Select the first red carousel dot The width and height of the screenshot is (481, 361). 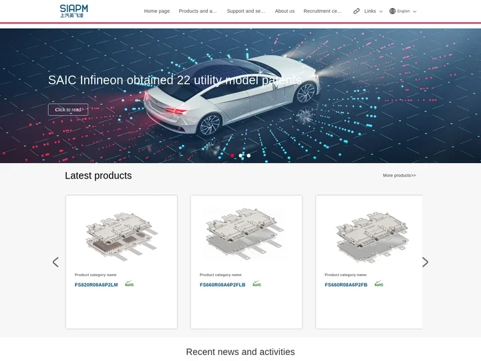[x=232, y=156]
